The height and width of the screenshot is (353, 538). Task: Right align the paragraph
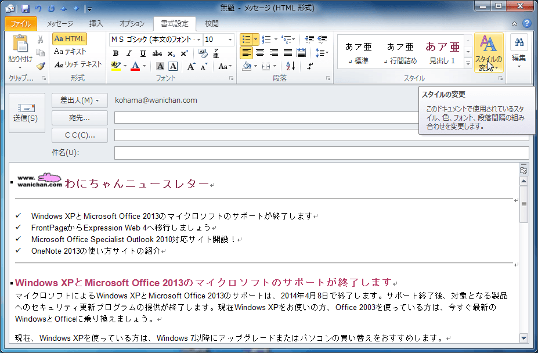(x=273, y=52)
